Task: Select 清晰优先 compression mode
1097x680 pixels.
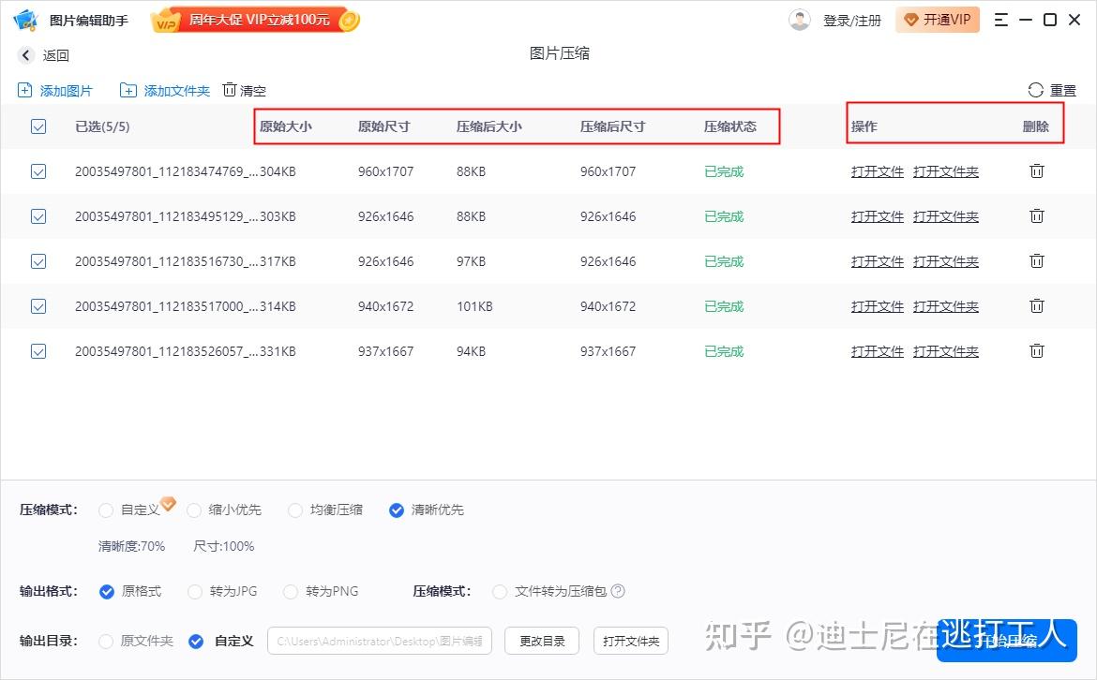Action: (396, 510)
